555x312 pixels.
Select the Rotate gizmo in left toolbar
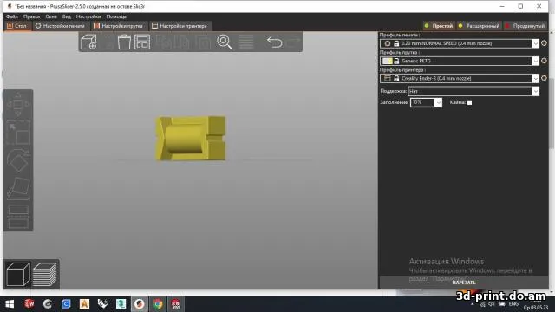click(x=18, y=161)
